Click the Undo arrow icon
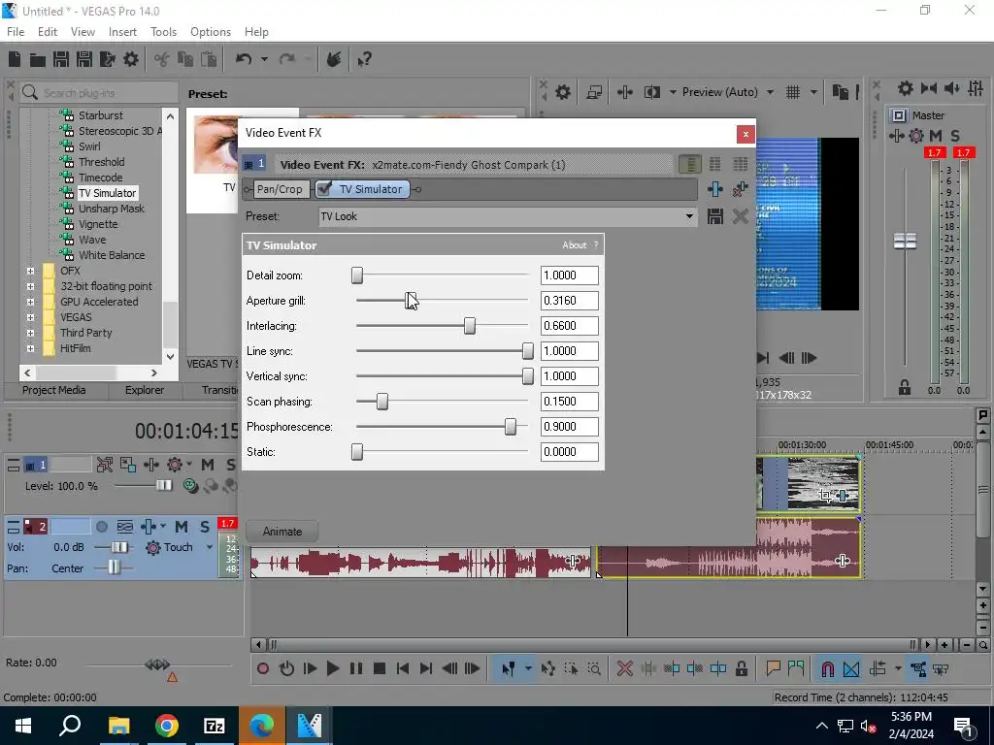This screenshot has height=745, width=994. 244,59
